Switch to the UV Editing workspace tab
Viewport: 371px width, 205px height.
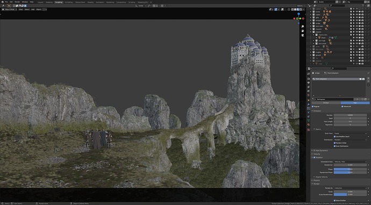[69, 2]
